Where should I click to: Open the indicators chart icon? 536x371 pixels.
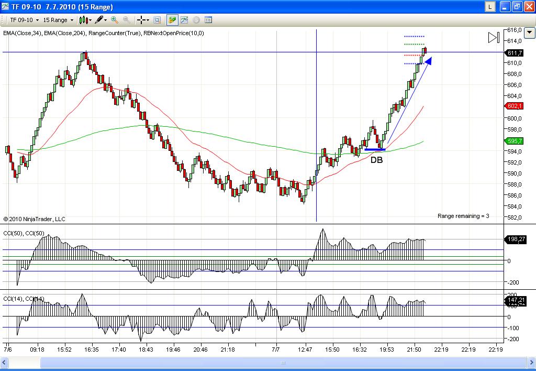(x=184, y=20)
